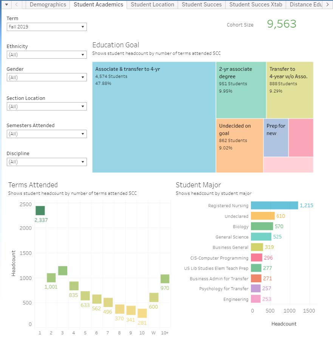Viewport: 333px width, 339px height.
Task: Open the Student Succes Xtab tab
Action: 256,5
